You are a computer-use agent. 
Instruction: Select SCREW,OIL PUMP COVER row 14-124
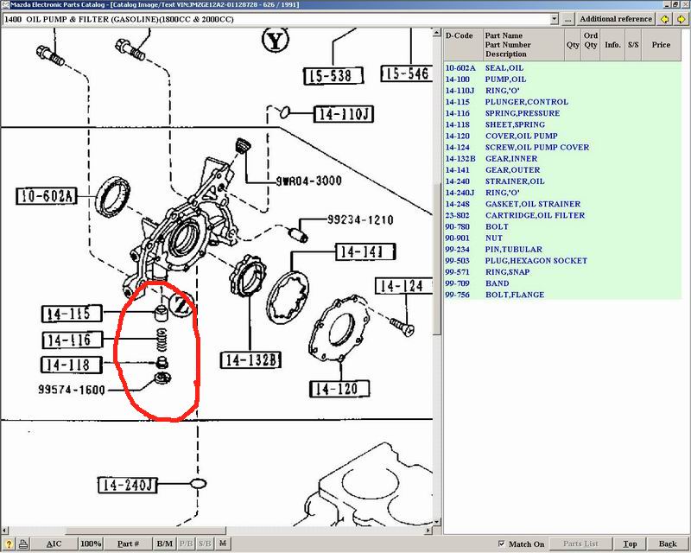(563, 147)
